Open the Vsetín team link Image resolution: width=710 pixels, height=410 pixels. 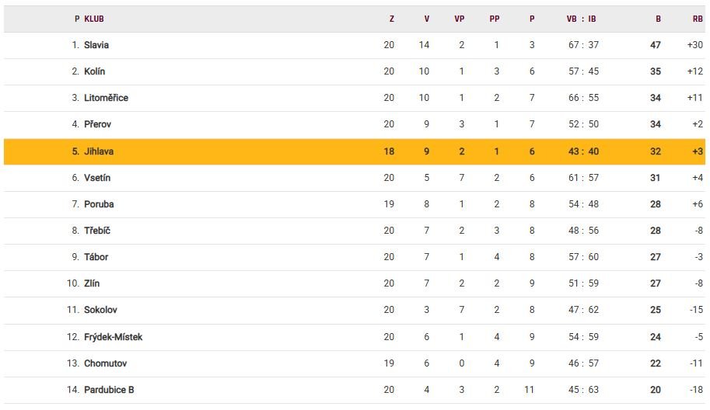tap(97, 178)
